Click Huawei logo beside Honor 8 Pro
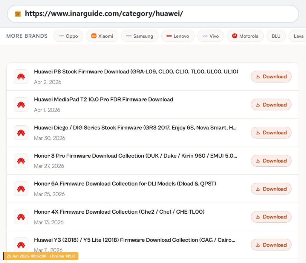The image size is (306, 263). click(21, 161)
